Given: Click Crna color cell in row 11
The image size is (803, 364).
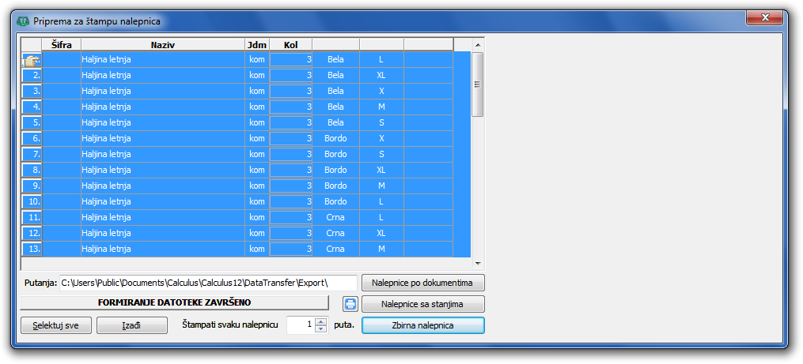Looking at the screenshot, I should (336, 218).
